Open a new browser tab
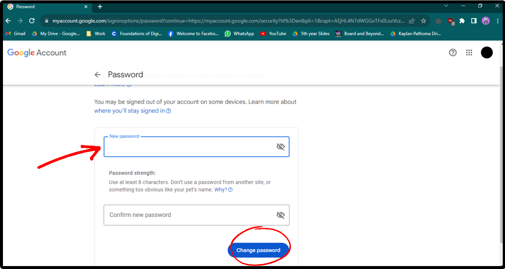505x269 pixels. click(100, 7)
